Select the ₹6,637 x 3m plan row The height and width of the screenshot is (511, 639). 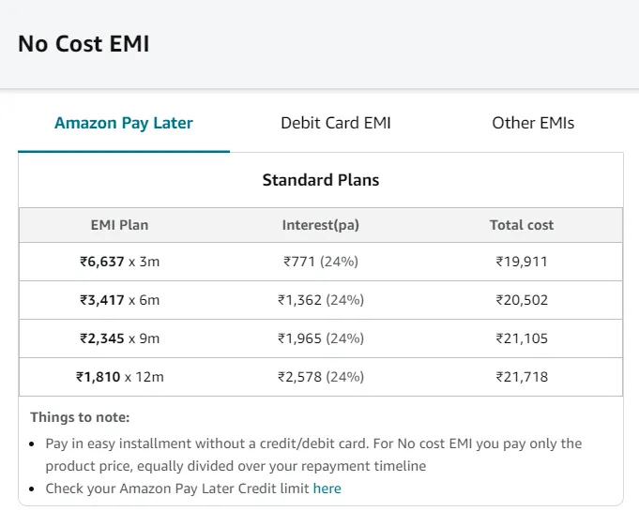click(x=321, y=262)
